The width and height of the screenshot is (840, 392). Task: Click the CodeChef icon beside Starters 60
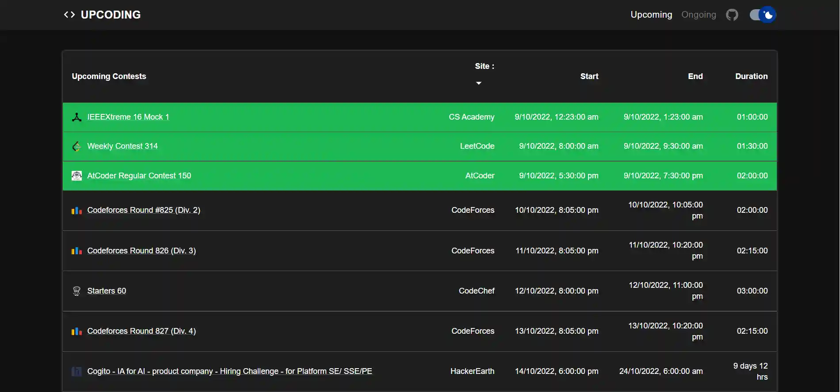76,291
